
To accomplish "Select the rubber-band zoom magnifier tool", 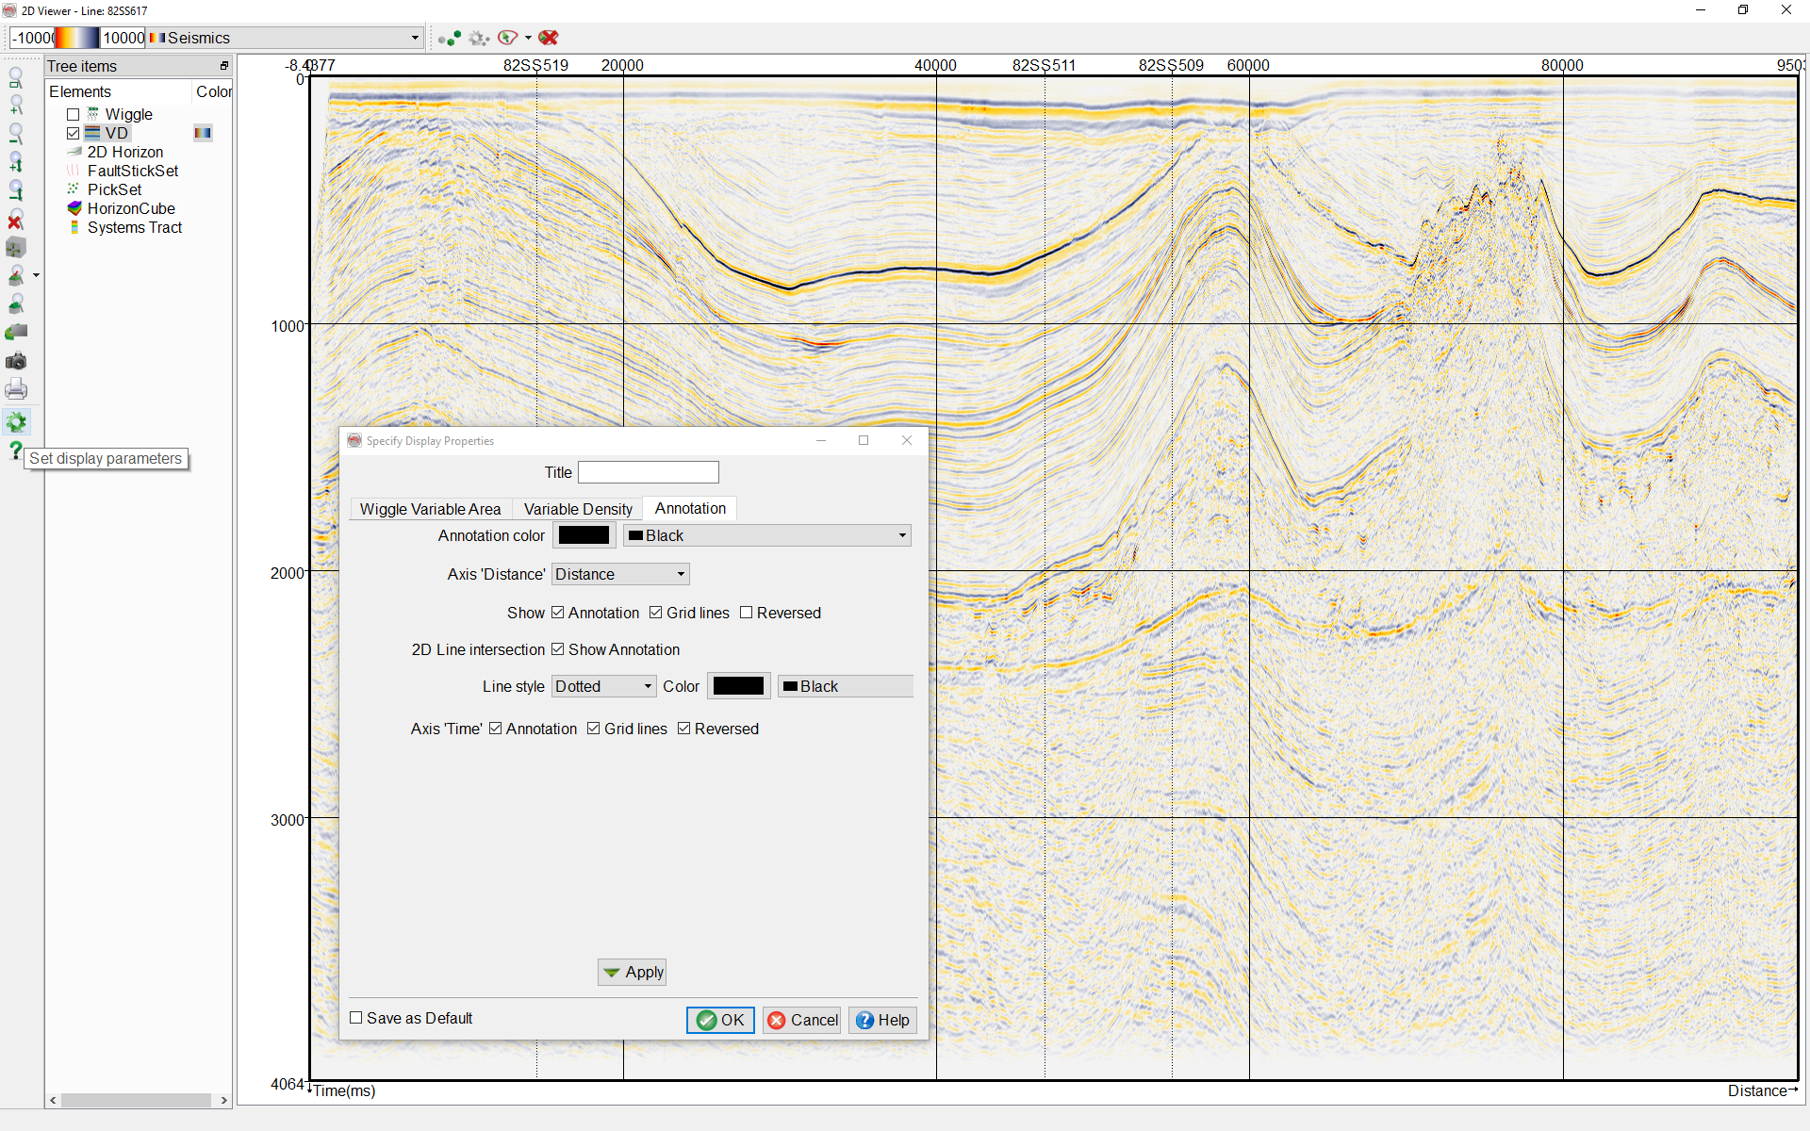I will point(16,77).
